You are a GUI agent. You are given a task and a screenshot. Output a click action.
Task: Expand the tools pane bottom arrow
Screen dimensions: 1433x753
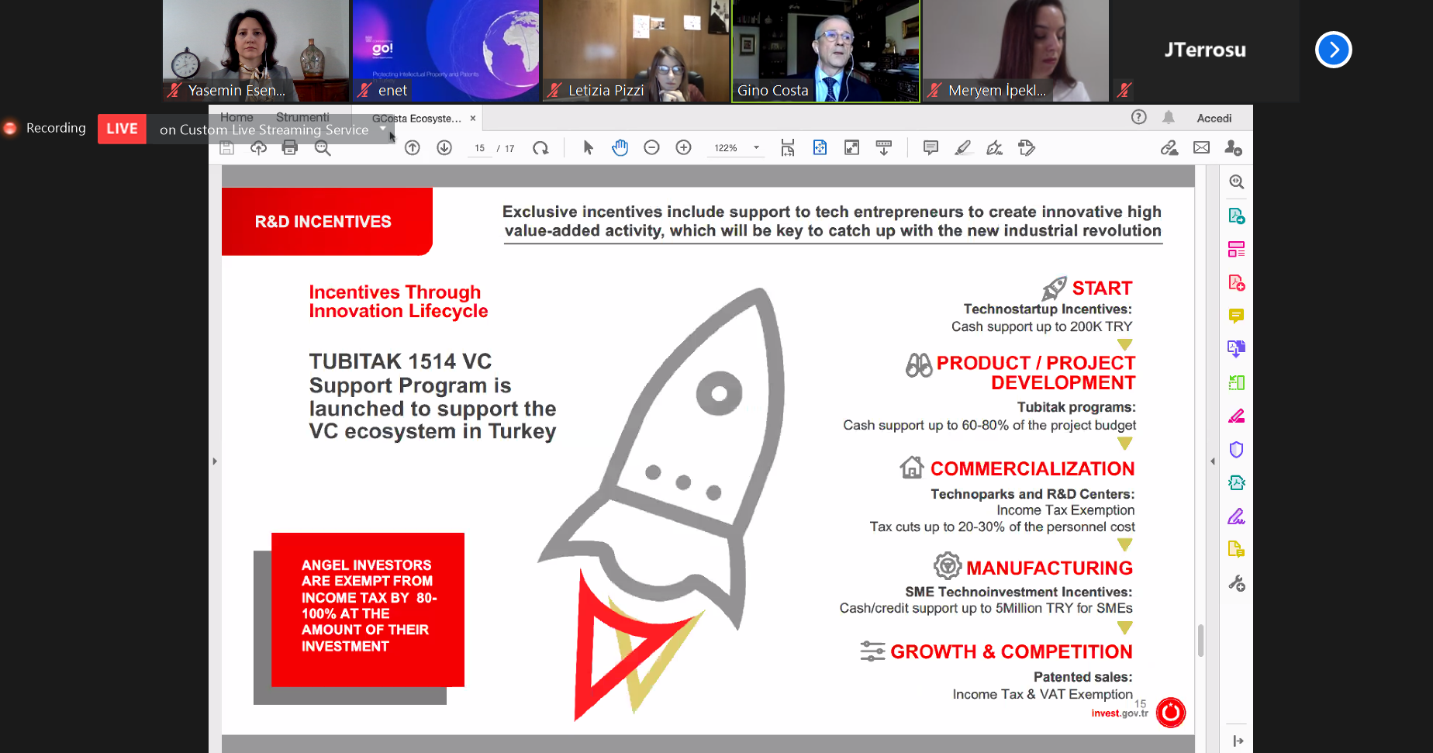1238,741
